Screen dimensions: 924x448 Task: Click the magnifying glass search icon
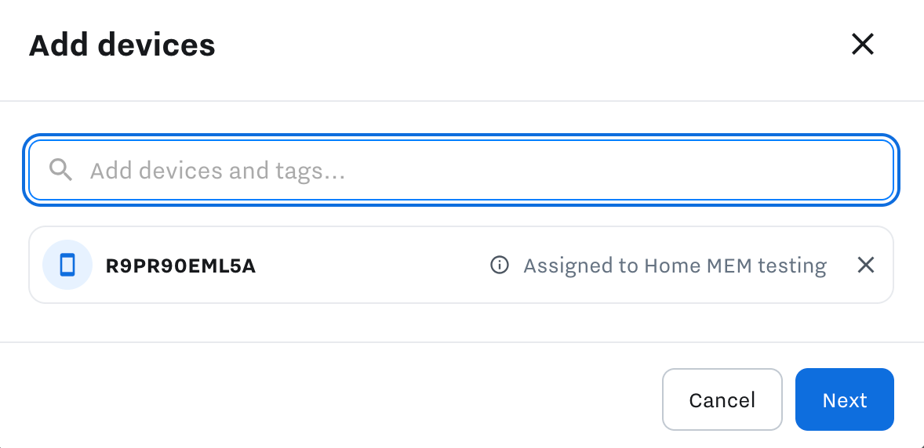click(x=60, y=170)
